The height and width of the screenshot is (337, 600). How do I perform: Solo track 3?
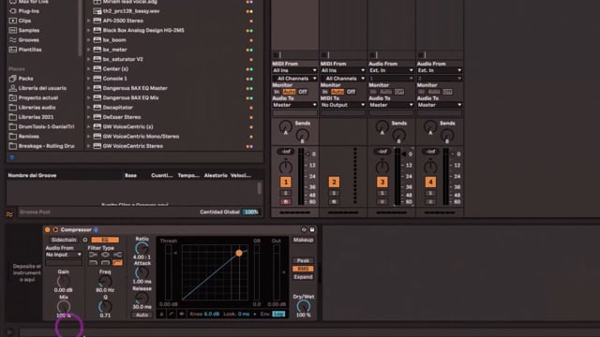pos(382,194)
